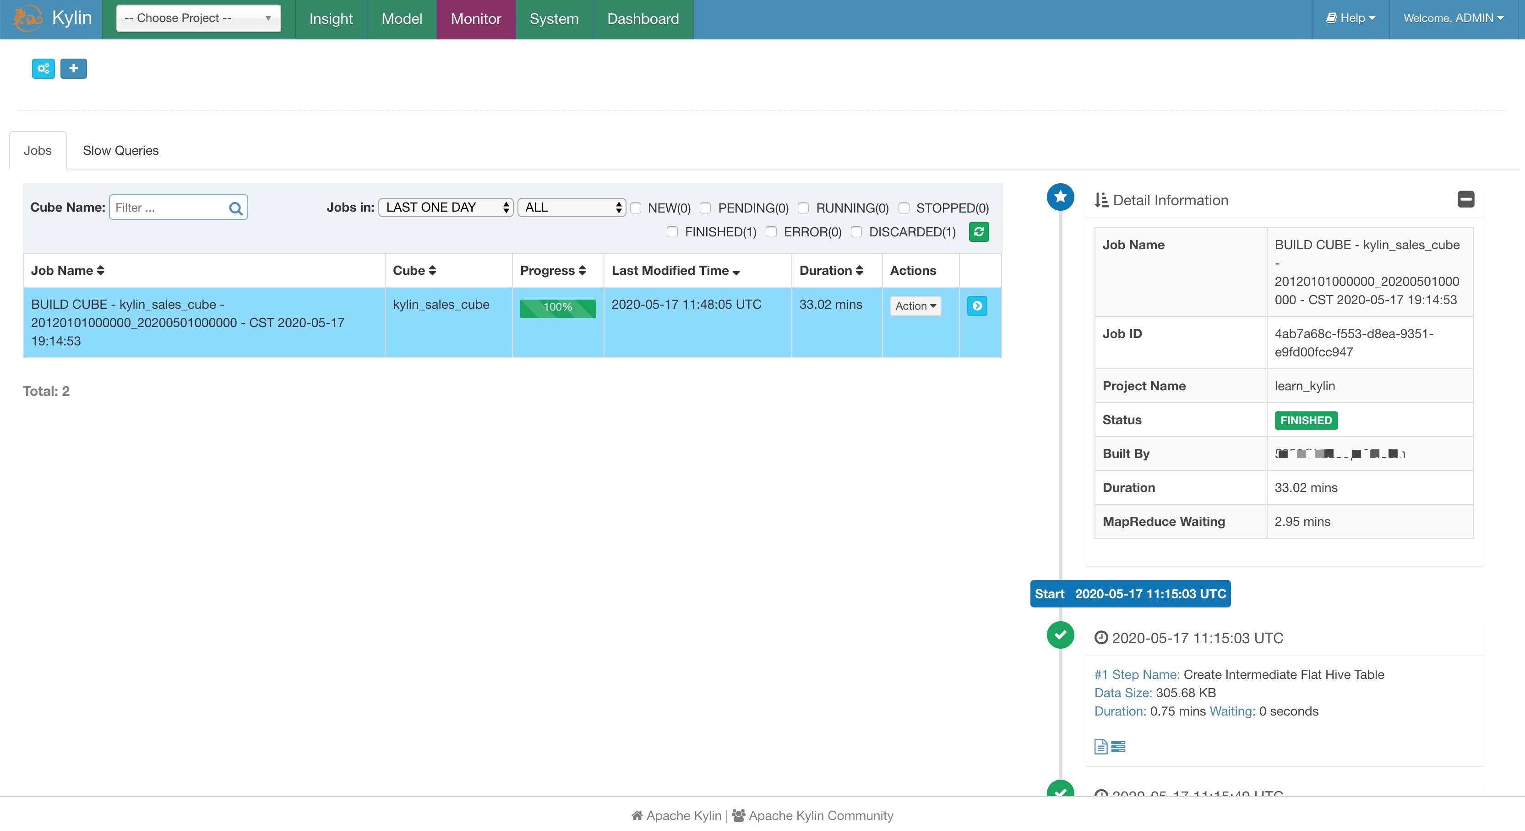Collapse Detail Information with minus icon
Screen dimensions: 1525x831
click(x=1466, y=200)
